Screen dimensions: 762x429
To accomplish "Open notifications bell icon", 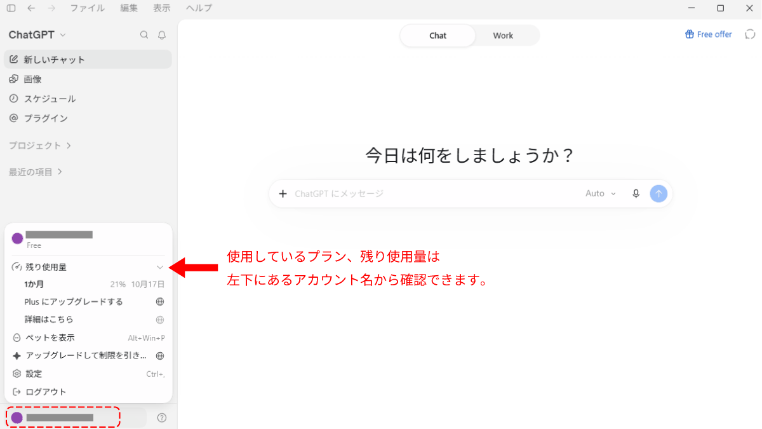I will coord(162,35).
